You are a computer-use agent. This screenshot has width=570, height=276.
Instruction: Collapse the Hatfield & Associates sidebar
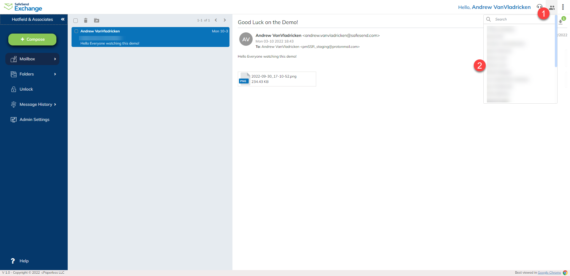[63, 19]
